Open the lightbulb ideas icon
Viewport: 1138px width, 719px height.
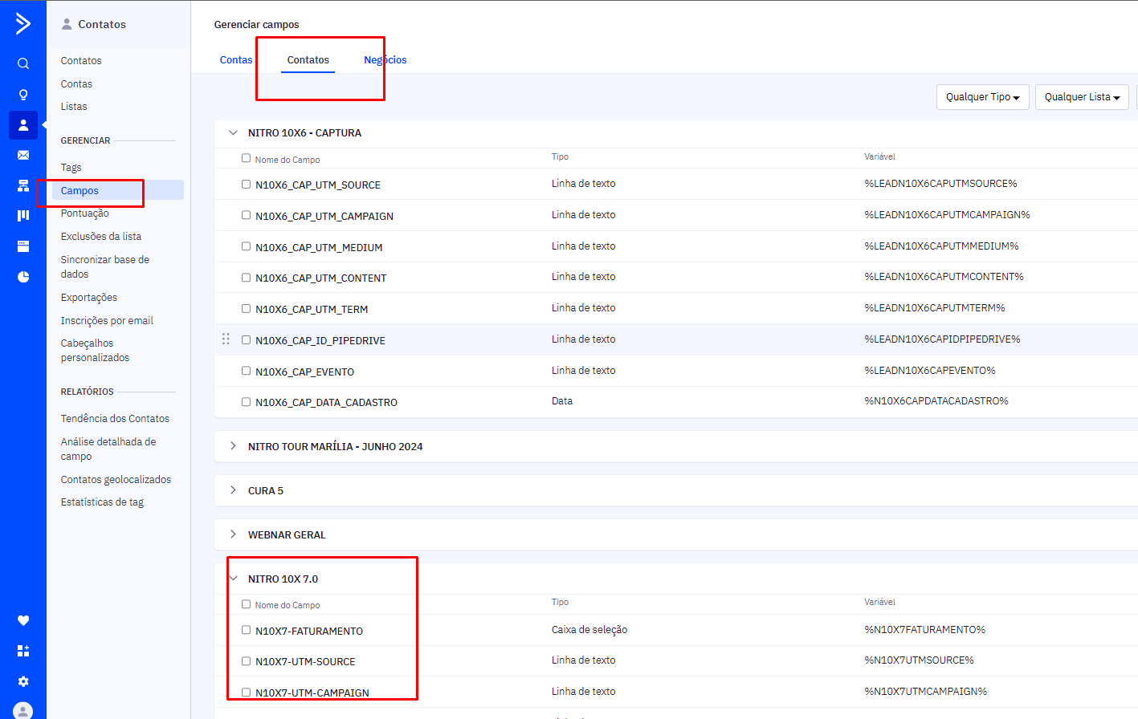pyautogui.click(x=23, y=95)
